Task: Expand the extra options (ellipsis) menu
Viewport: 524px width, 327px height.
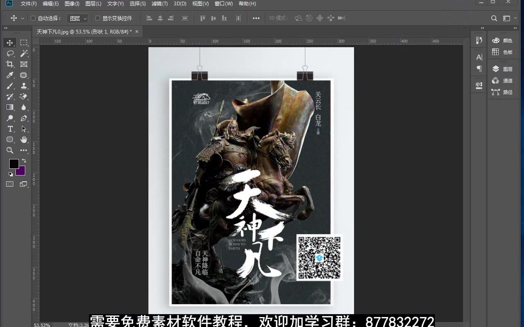Action: 256,18
